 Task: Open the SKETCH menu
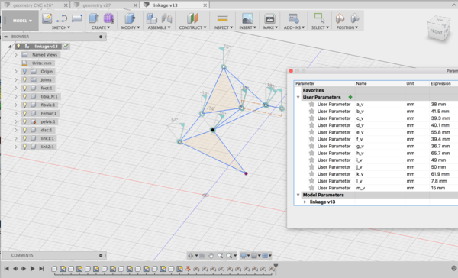(x=61, y=27)
